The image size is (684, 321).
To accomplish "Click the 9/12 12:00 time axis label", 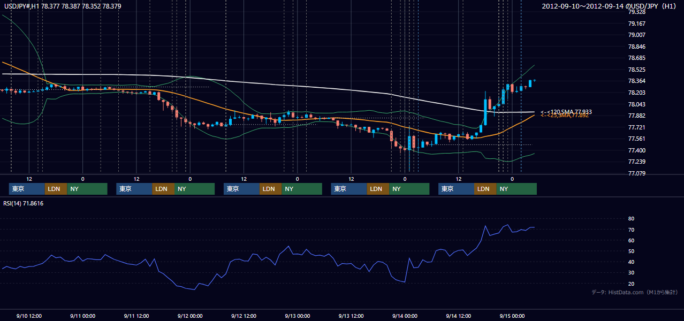I will [x=244, y=316].
